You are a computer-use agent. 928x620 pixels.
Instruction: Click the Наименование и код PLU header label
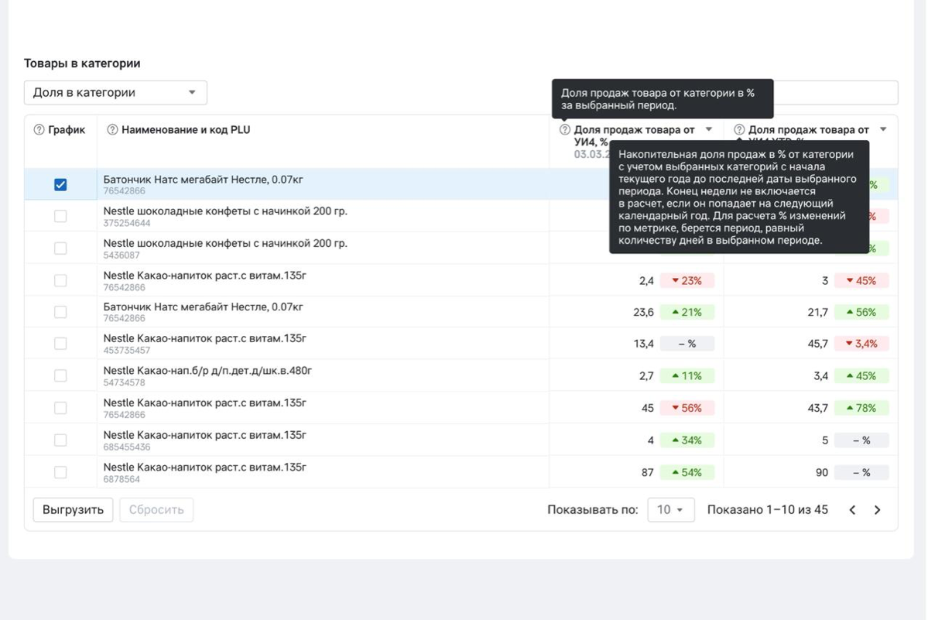pyautogui.click(x=186, y=129)
